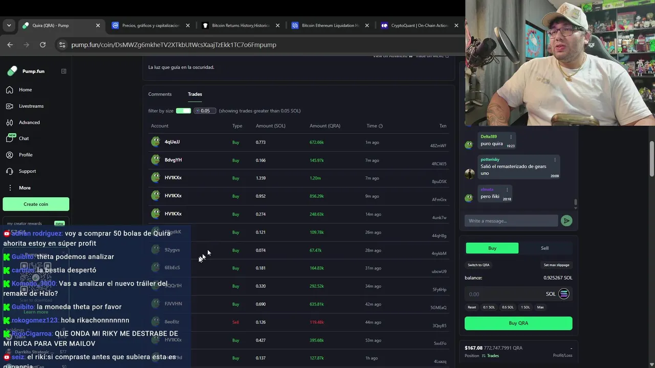
Task: Click the Write a message field
Action: pos(511,221)
